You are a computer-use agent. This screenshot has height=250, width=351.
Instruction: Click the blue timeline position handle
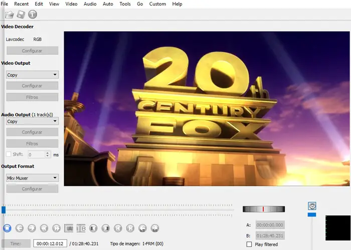4,210
